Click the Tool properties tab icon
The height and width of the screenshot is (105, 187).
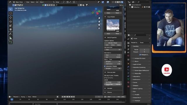(x=128, y=39)
